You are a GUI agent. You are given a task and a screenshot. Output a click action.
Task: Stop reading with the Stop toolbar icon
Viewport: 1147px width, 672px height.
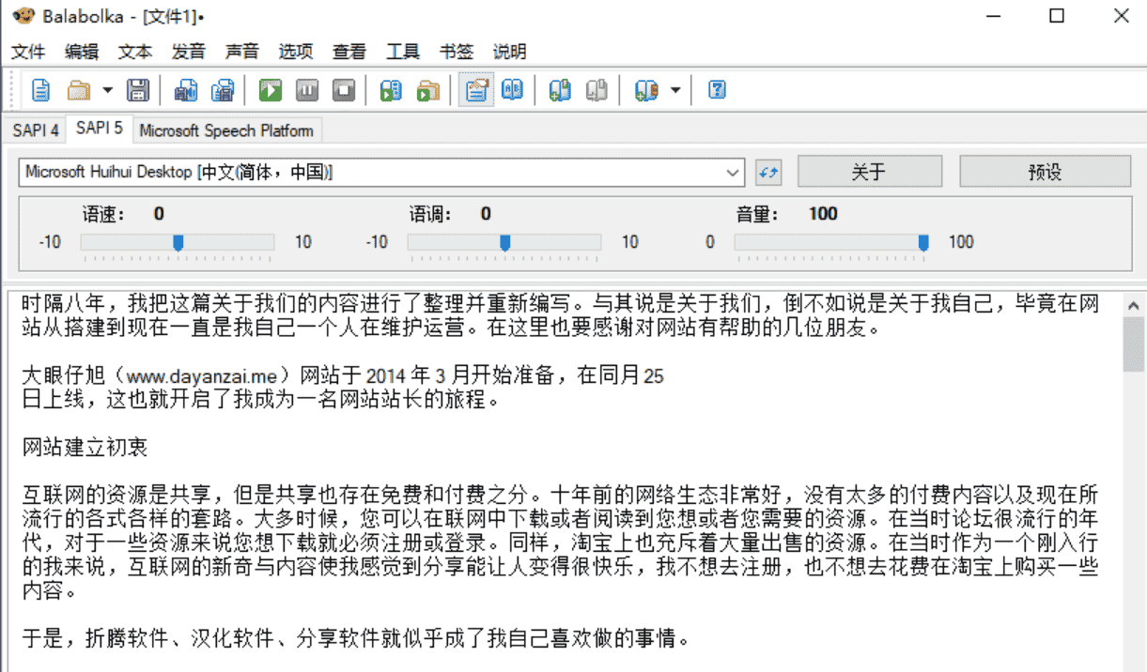(x=344, y=89)
